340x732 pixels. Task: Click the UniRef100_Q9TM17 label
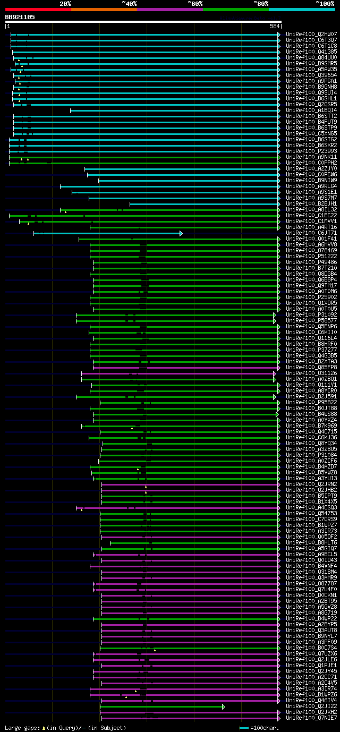(x=311, y=286)
